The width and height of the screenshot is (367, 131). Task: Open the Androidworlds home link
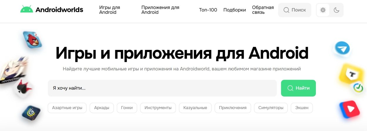click(52, 10)
